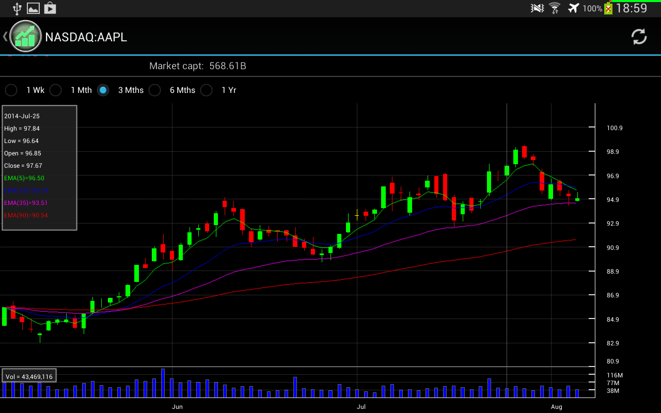This screenshot has height=413, width=661.
Task: Tap the Wi-Fi status icon
Action: (x=555, y=8)
